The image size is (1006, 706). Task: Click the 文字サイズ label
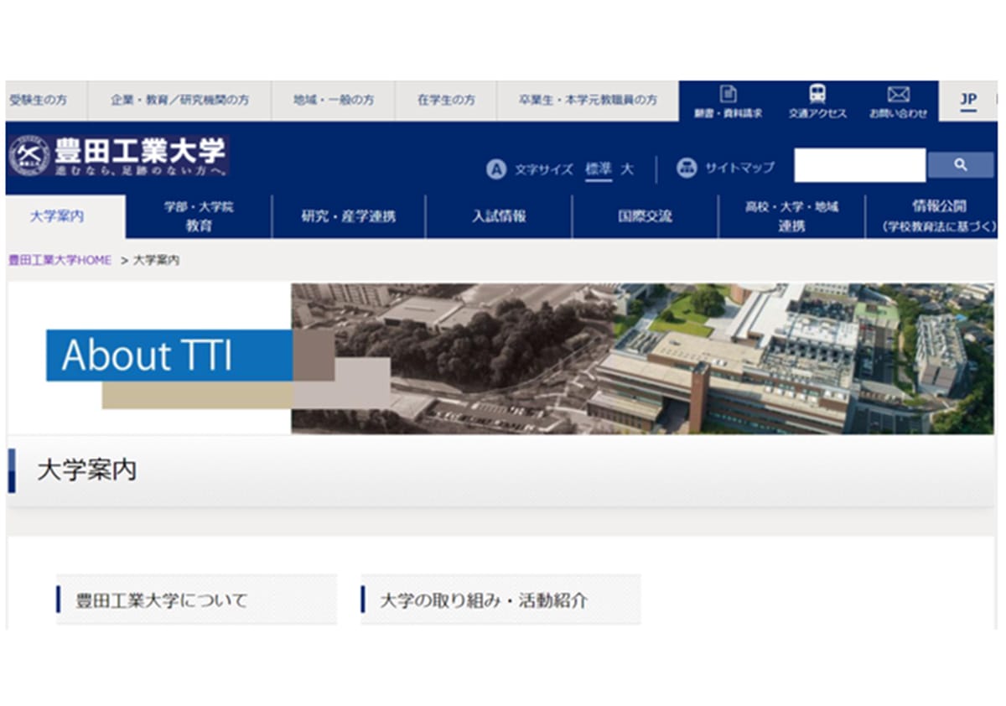tap(544, 169)
